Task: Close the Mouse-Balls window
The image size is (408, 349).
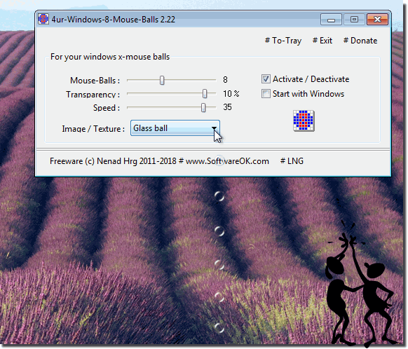Action: 377,20
